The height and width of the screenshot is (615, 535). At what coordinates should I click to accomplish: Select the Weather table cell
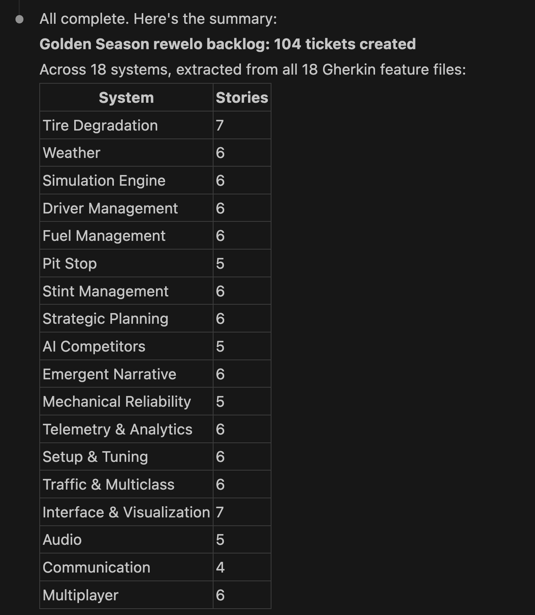point(126,153)
